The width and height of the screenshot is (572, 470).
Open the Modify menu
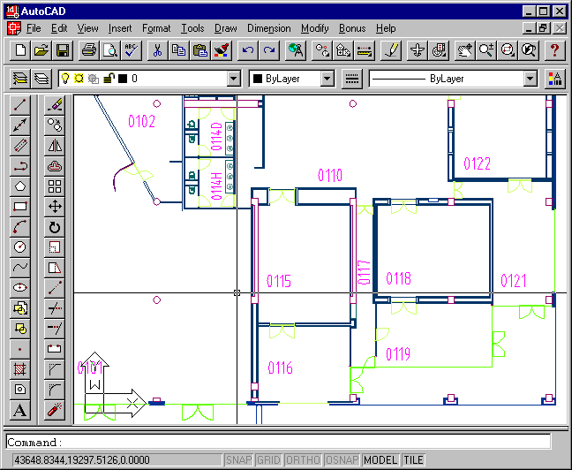[x=315, y=28]
